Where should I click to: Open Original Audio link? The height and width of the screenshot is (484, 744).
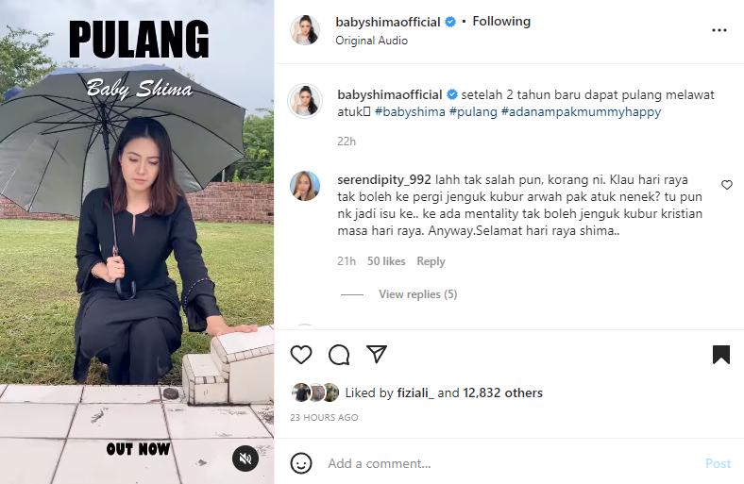(371, 41)
